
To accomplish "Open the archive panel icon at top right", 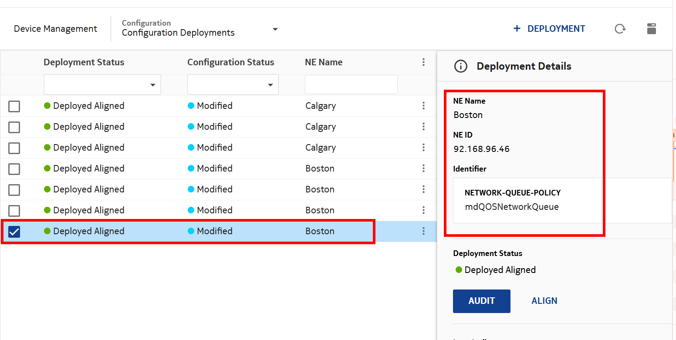I will (x=651, y=29).
